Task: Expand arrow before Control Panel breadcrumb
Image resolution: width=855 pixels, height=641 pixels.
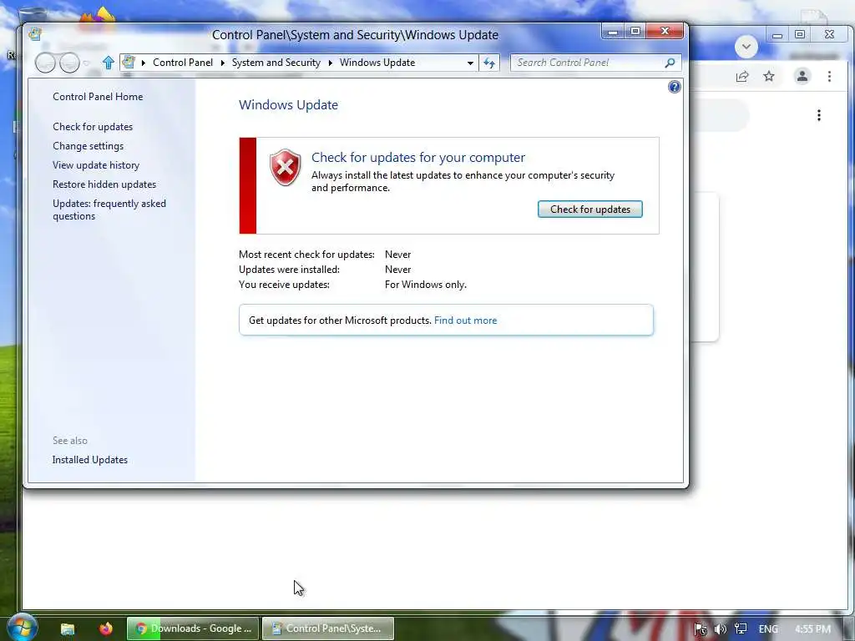Action: (x=144, y=63)
